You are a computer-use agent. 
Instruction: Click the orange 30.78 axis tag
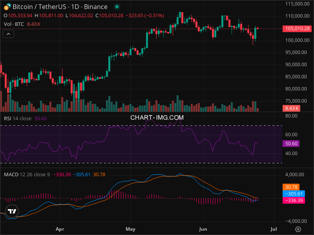291,187
